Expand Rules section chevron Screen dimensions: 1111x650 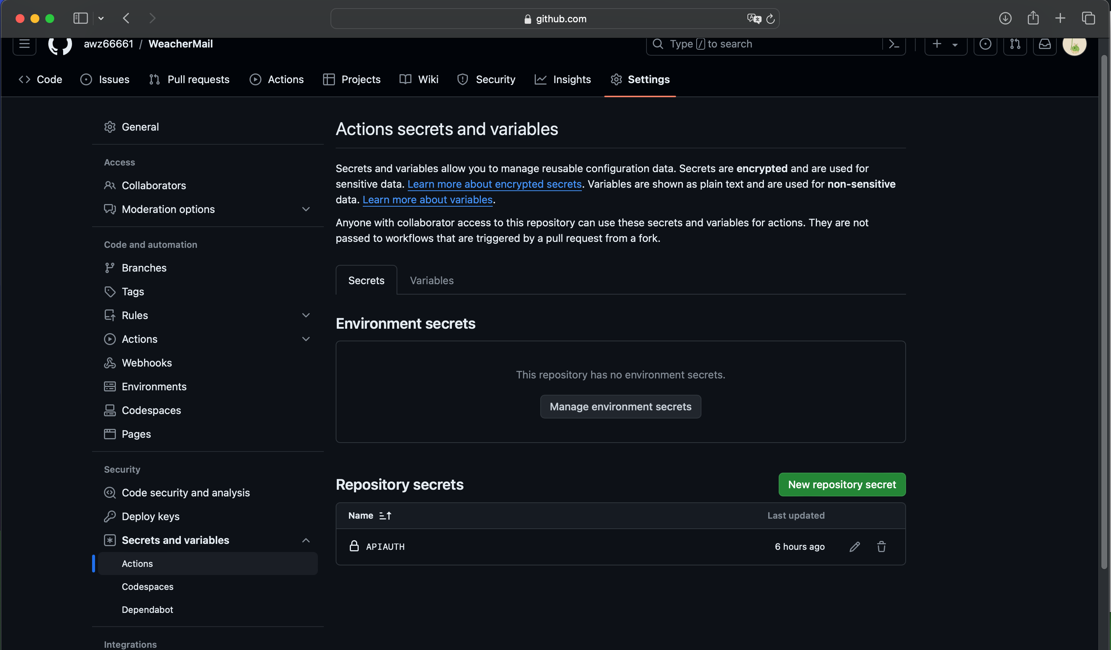click(x=306, y=315)
